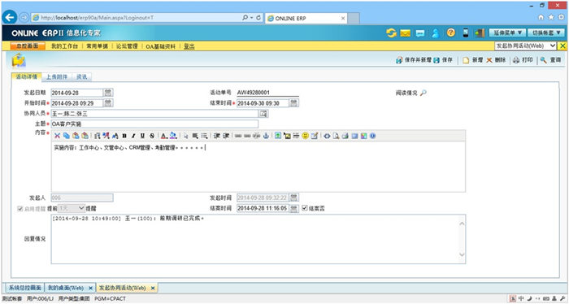This screenshot has width=569, height=304.
Task: Close the 我的桌面(Web) bottom tab
Action: pos(90,288)
